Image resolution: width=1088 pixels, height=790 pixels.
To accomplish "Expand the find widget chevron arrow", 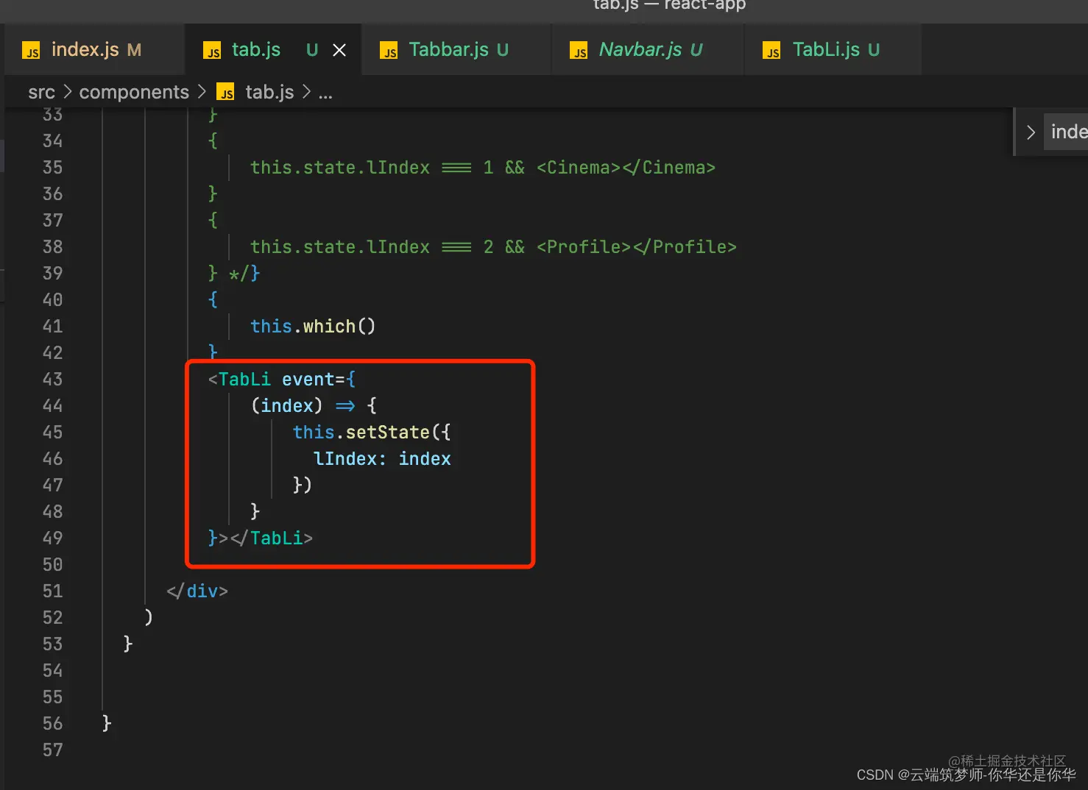I will [x=1031, y=132].
